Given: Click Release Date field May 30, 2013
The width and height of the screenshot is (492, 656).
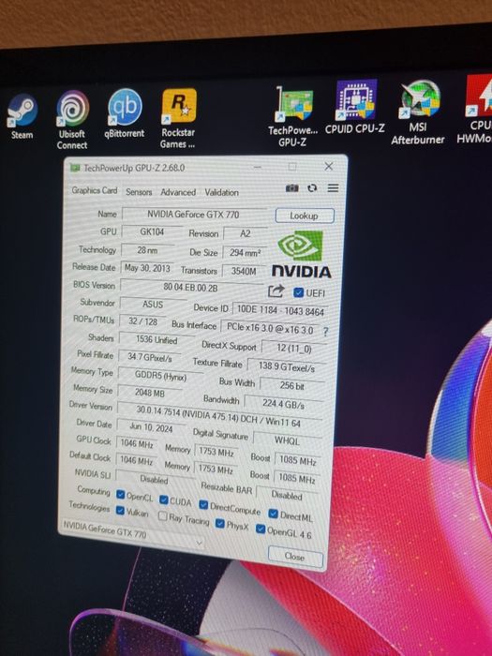Looking at the screenshot, I should [147, 268].
